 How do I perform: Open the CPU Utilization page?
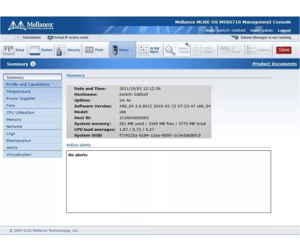(x=32, y=112)
